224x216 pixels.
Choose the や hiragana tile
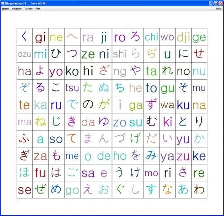pos(136,71)
